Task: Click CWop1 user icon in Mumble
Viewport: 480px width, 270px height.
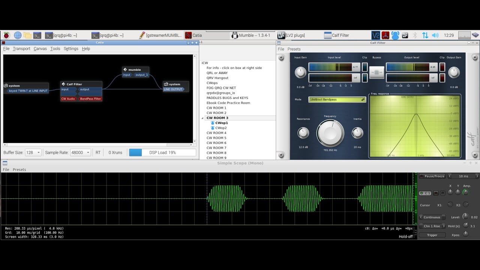Action: tap(213, 123)
